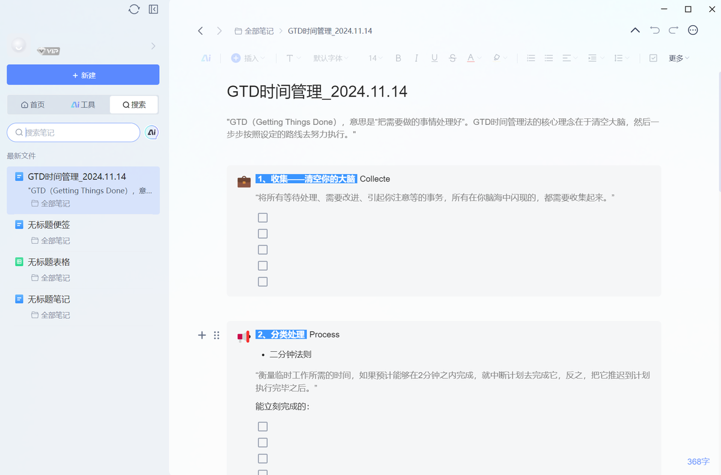Focus the 搜索笔记 search field
The height and width of the screenshot is (475, 721).
click(x=73, y=132)
